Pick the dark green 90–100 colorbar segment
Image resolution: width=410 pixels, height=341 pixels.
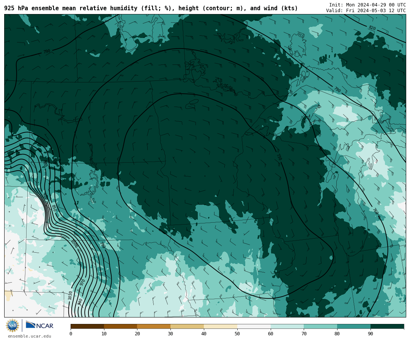pos(387,326)
